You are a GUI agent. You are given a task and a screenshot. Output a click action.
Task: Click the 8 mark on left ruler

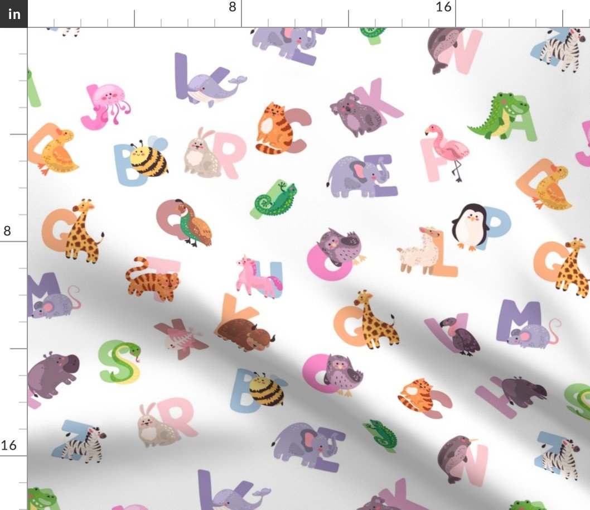(x=7, y=230)
